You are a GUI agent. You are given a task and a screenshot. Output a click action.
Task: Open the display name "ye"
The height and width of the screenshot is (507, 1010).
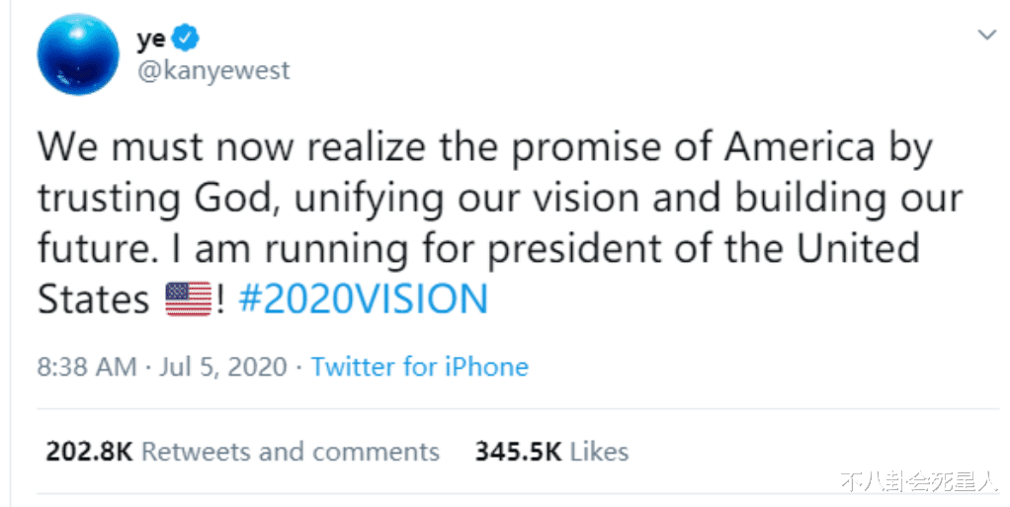[150, 38]
